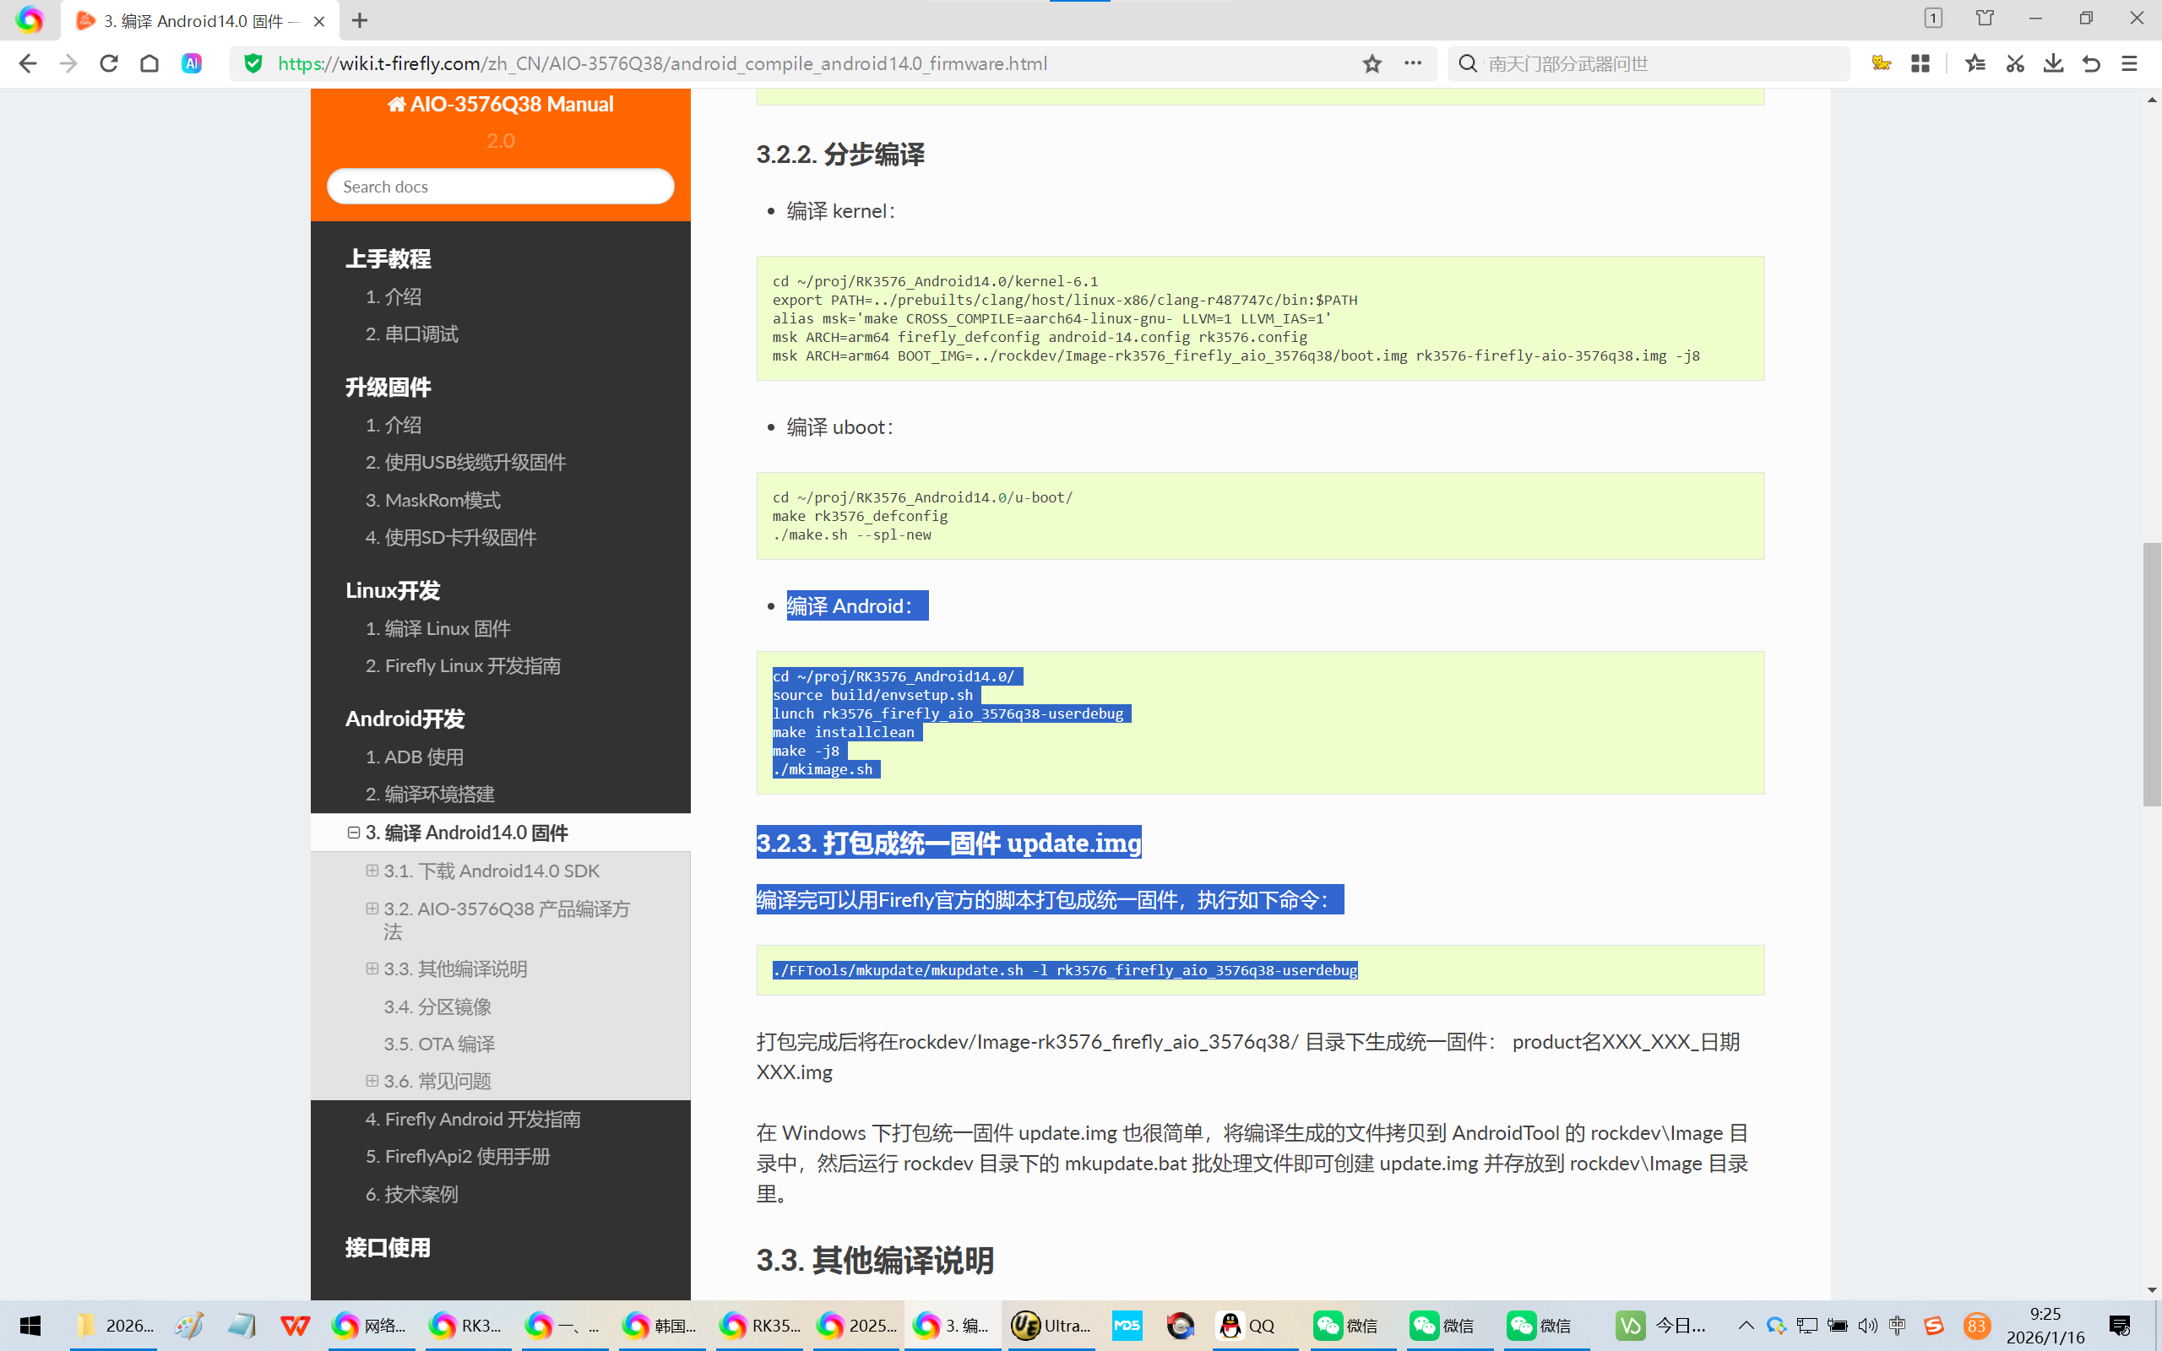Click the scissors screenshot icon
This screenshot has width=2162, height=1351.
2014,63
